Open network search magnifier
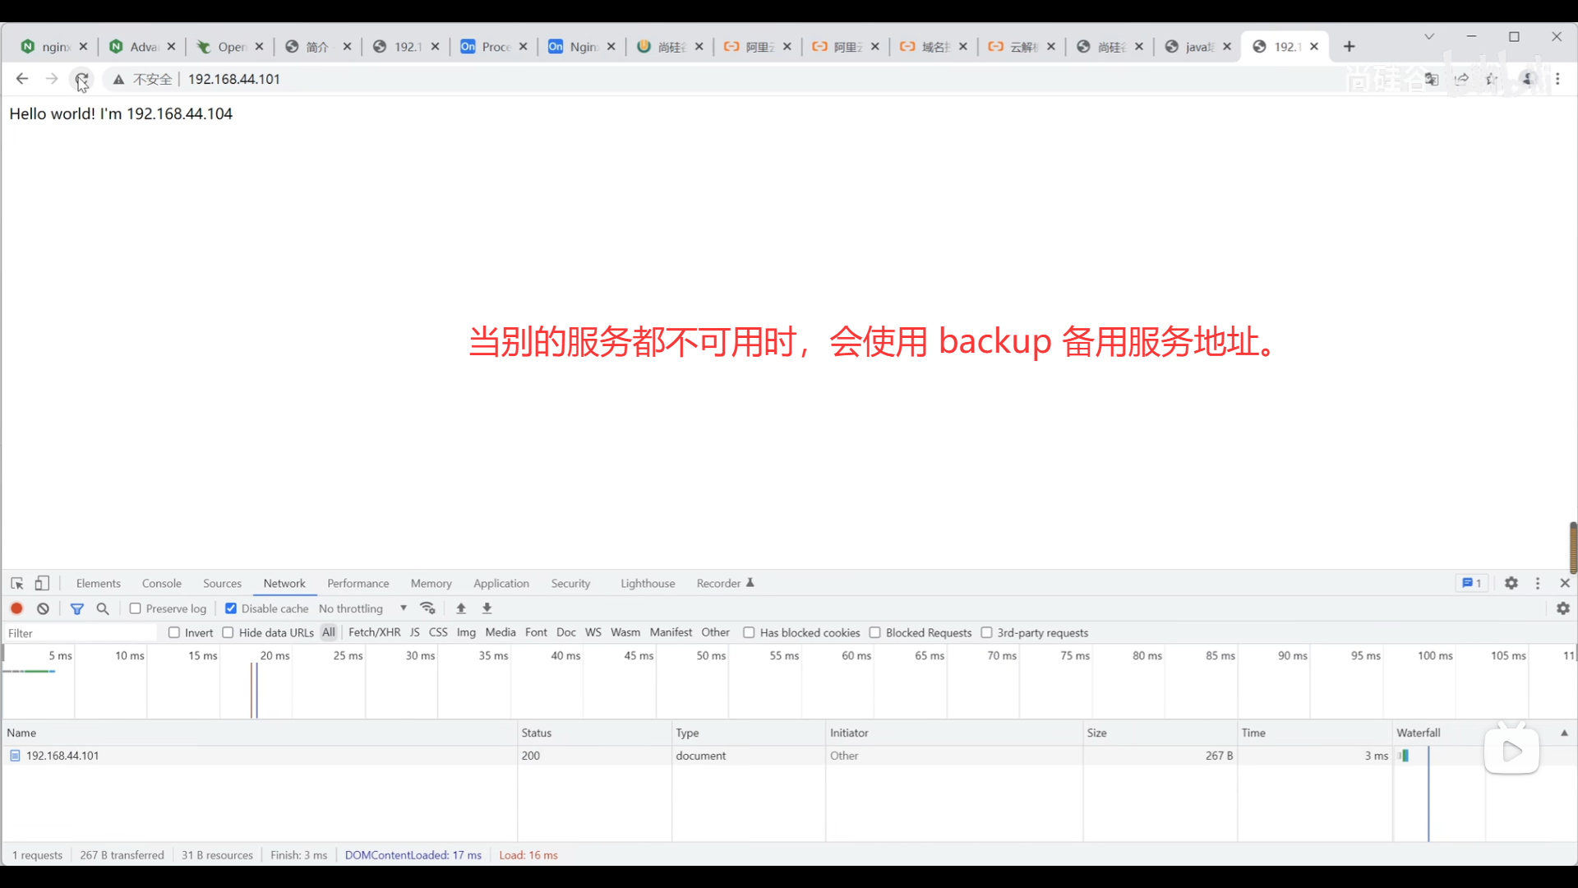 pos(103,608)
